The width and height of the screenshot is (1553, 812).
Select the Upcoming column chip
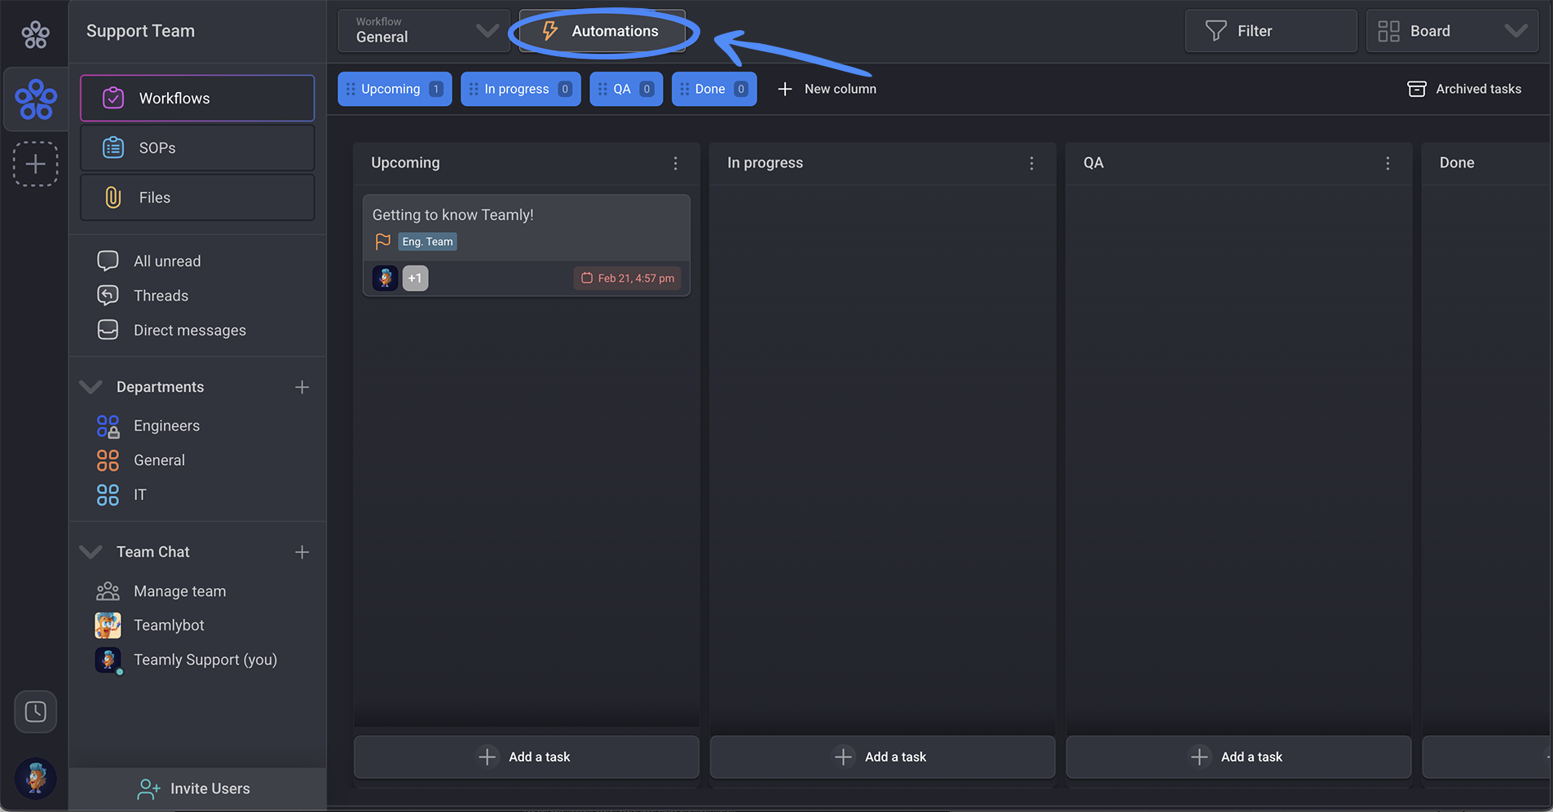click(x=395, y=89)
